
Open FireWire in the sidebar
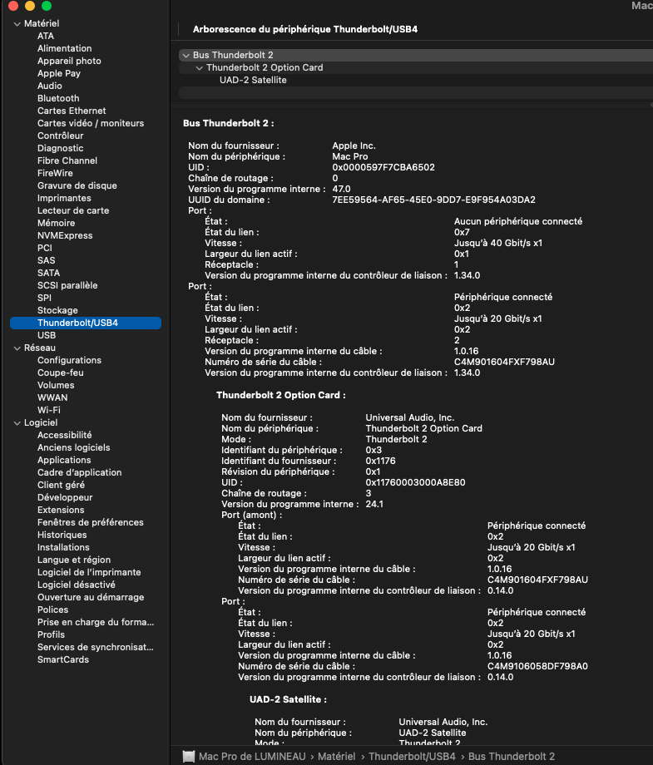tap(55, 173)
